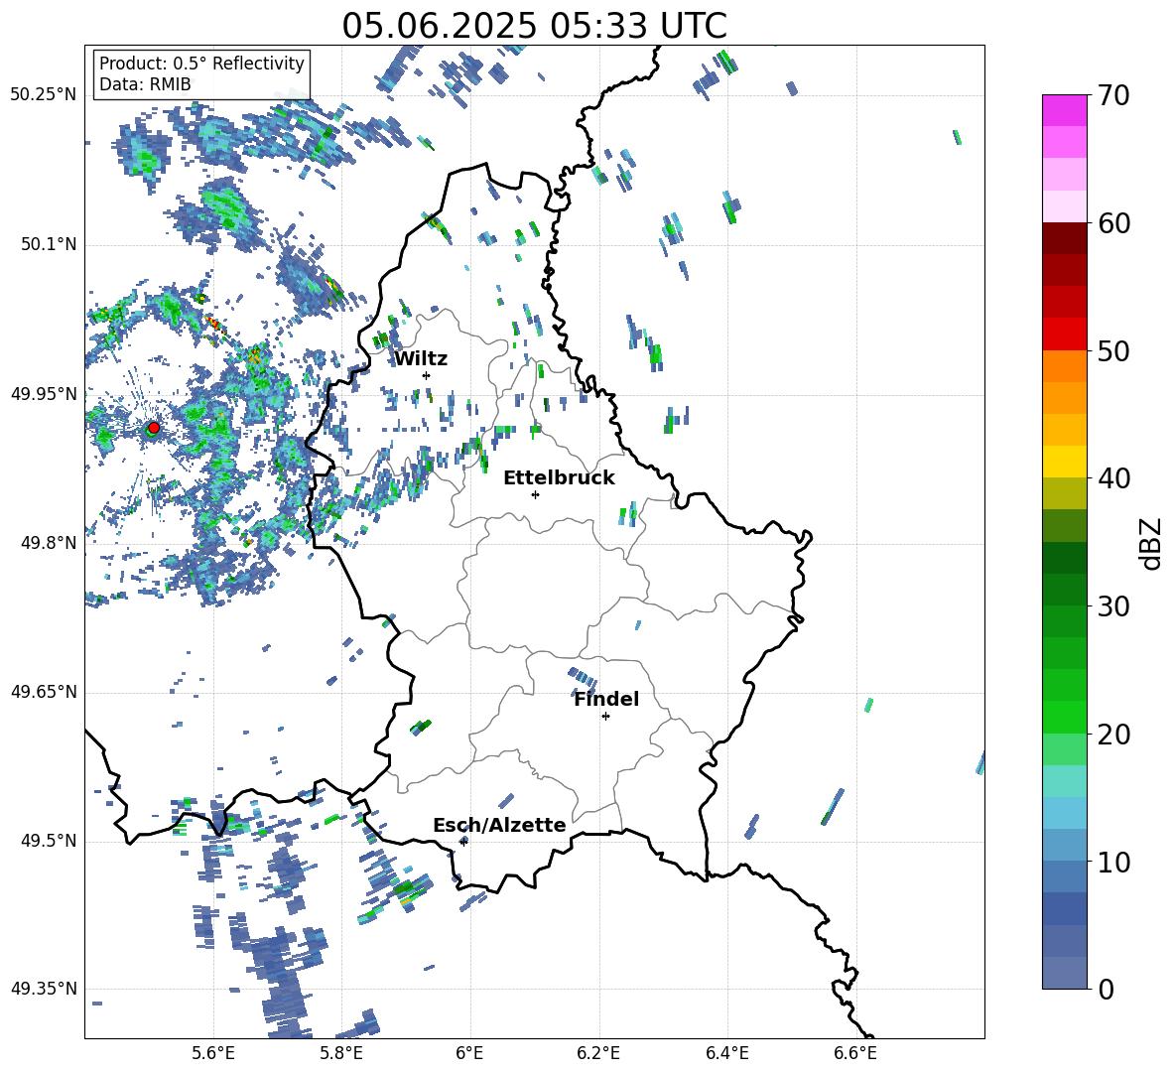Image resolution: width=1175 pixels, height=1073 pixels.
Task: Click the colorbar tick label 50
Action: pos(1113,350)
